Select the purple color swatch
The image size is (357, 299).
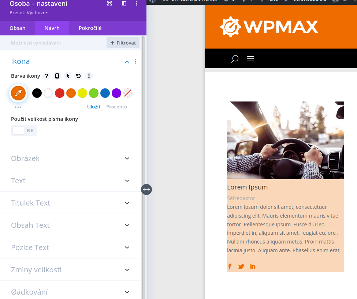[x=116, y=93]
